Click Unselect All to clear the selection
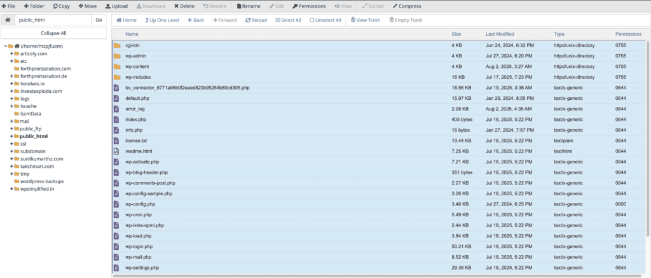The height and width of the screenshot is (278, 651). click(325, 20)
